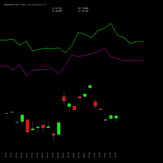Click the 06 Feb date label
Viewport: 163px width, 163px height.
[x=79, y=155]
